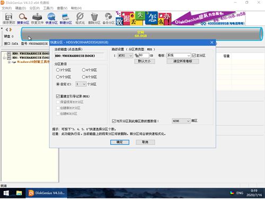The height and width of the screenshot is (199, 265).
Task: Click the HD0 disk icon in tree
Action: tap(9, 53)
